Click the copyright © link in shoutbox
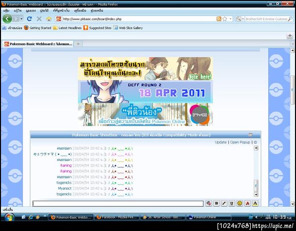Screen dimensions: 296x231 tap(256, 142)
